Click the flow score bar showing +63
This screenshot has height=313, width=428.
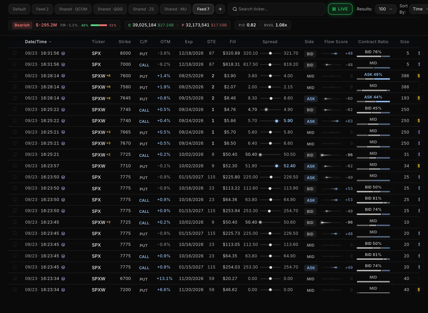(331, 121)
